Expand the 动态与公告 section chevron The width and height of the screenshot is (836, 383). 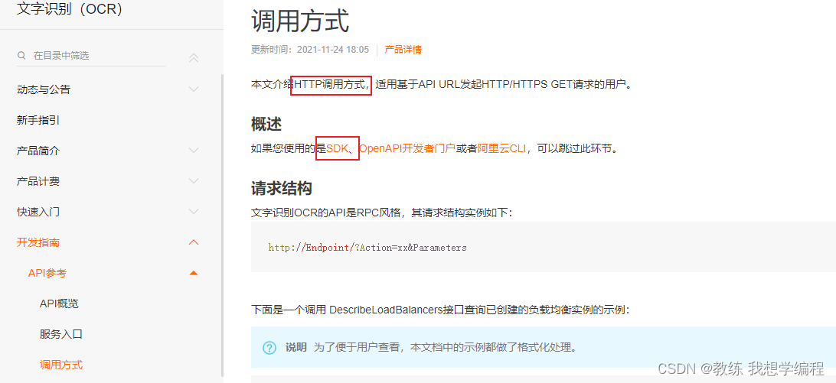[194, 89]
